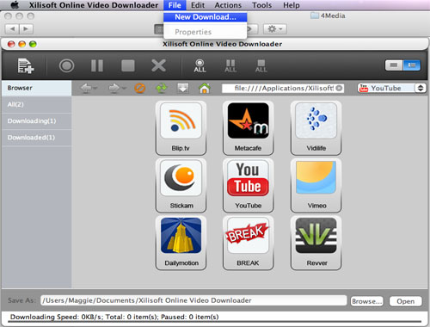Viewport: 430px width, 327px height.
Task: Open the File menu
Action: (175, 5)
